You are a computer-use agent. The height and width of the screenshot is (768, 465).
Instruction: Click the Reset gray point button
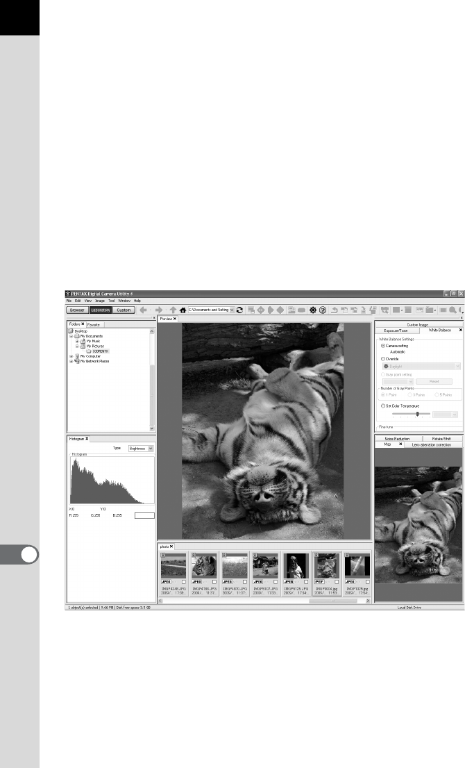point(434,381)
